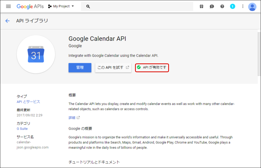Click the 2017/09/02 2:29 date text
The image size is (261, 168).
[x=30, y=115]
